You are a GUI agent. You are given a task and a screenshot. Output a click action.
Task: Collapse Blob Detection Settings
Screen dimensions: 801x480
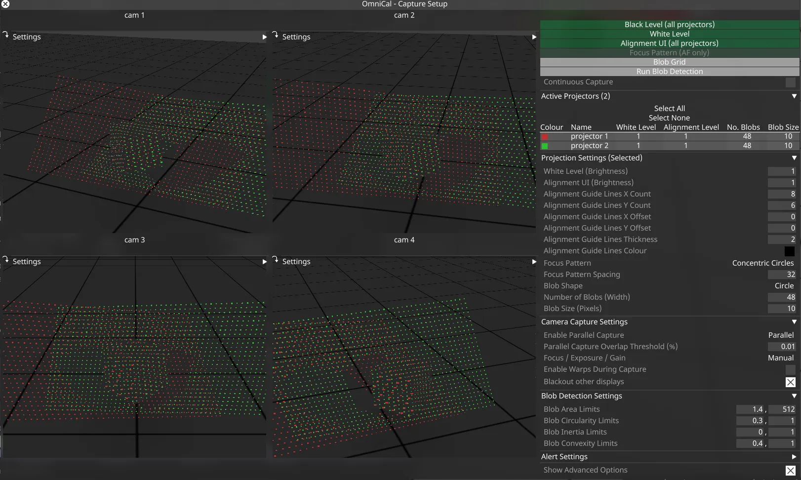coord(794,396)
